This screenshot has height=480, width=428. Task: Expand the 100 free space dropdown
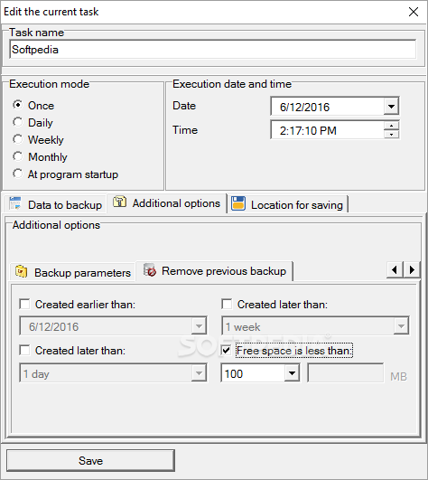[292, 373]
